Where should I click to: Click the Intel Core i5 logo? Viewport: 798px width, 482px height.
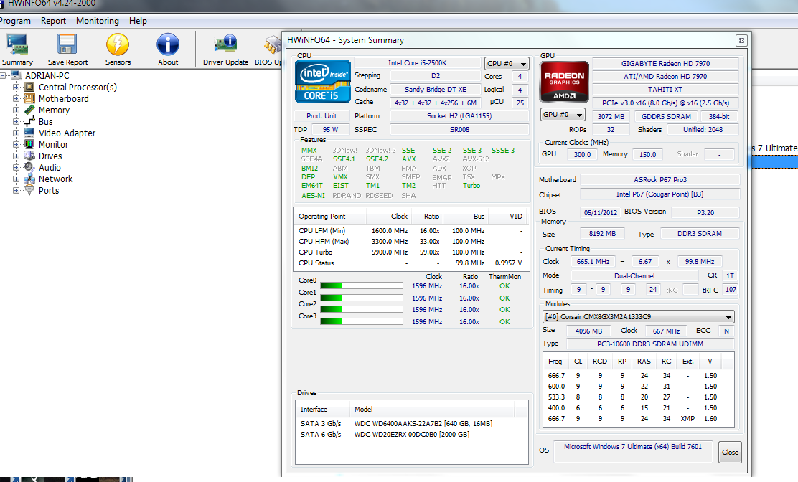(323, 81)
